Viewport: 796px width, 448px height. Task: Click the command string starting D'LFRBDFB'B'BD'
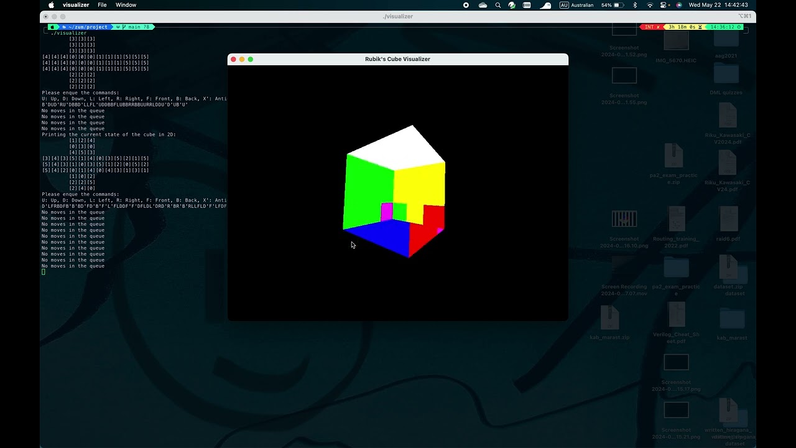coord(134,206)
